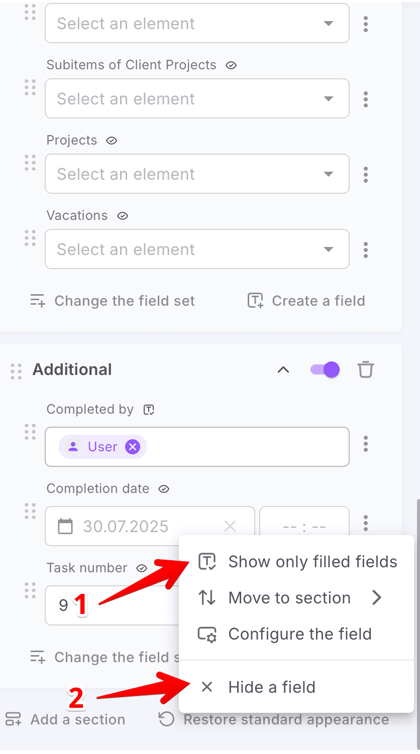Screen dimensions: 420x754
Task: Delete the Additional section with trash icon
Action: click(x=365, y=370)
